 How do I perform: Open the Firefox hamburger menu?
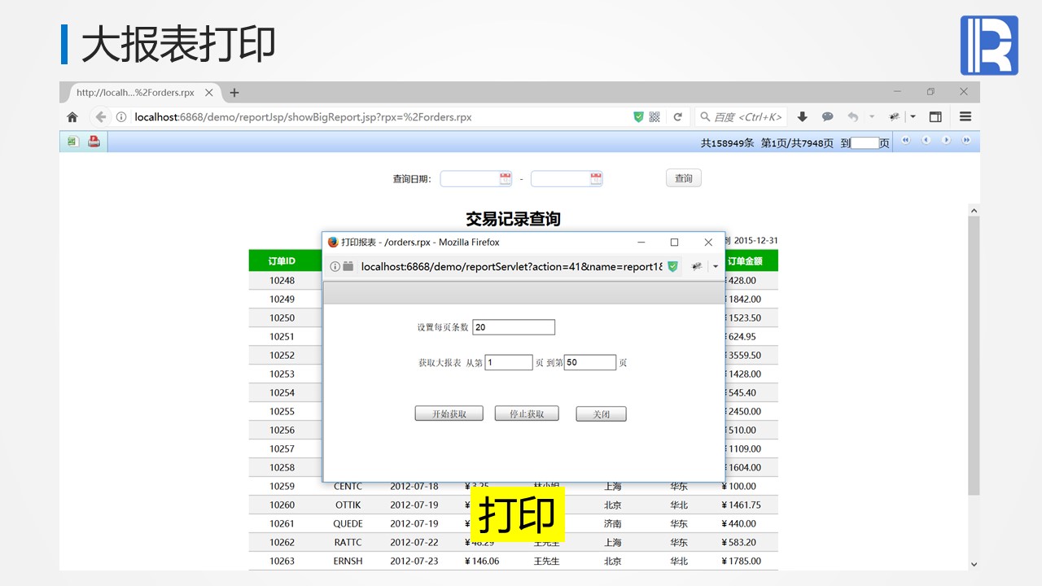click(x=965, y=117)
